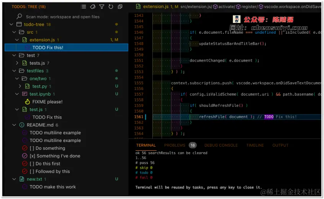This screenshot has height=199, width=324.
Task: Click the test folder icon
Action: [x=22, y=55]
